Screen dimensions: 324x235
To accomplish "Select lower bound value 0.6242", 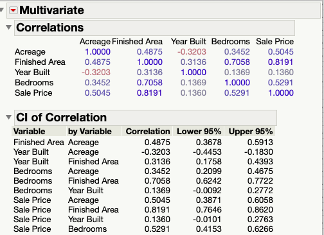I will [209, 181].
